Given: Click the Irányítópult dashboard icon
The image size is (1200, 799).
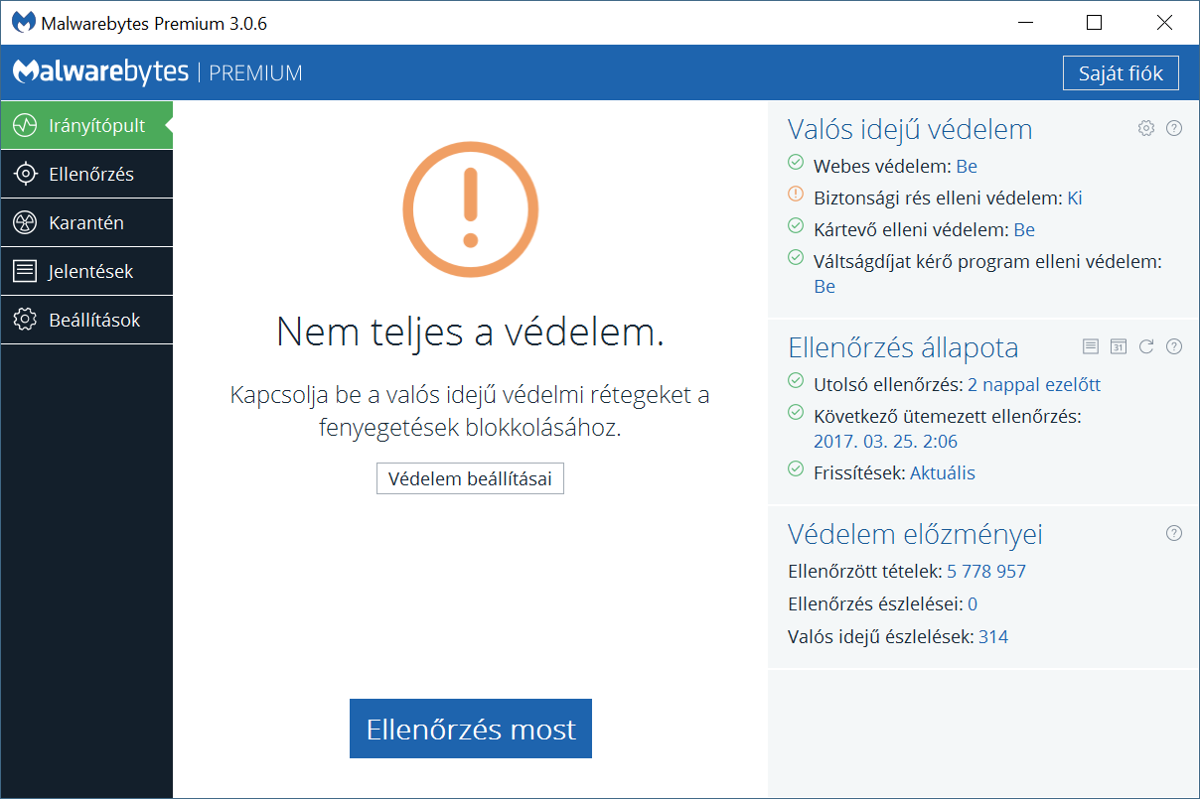Looking at the screenshot, I should coord(25,126).
